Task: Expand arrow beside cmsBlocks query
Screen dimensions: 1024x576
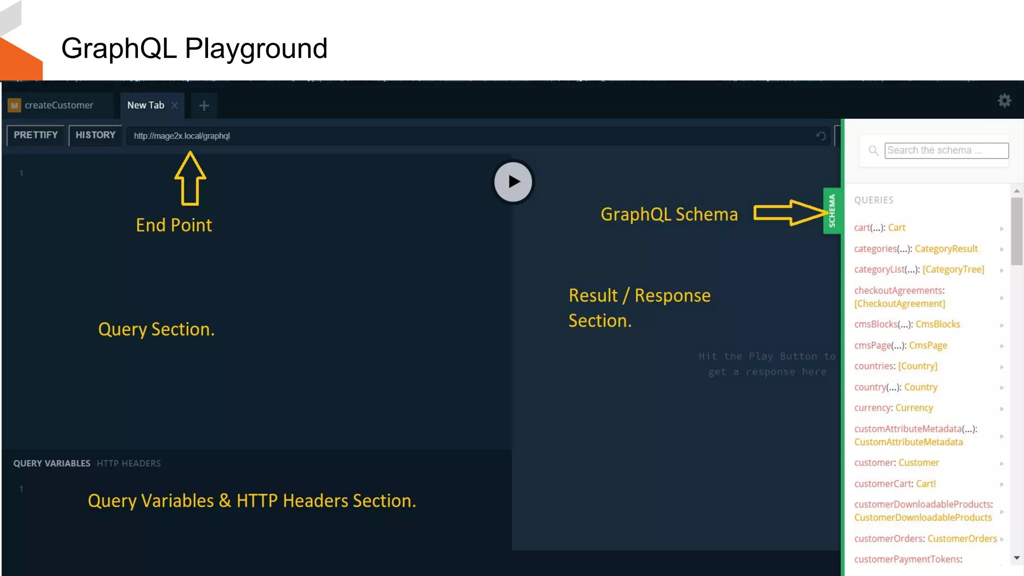Action: tap(1001, 325)
